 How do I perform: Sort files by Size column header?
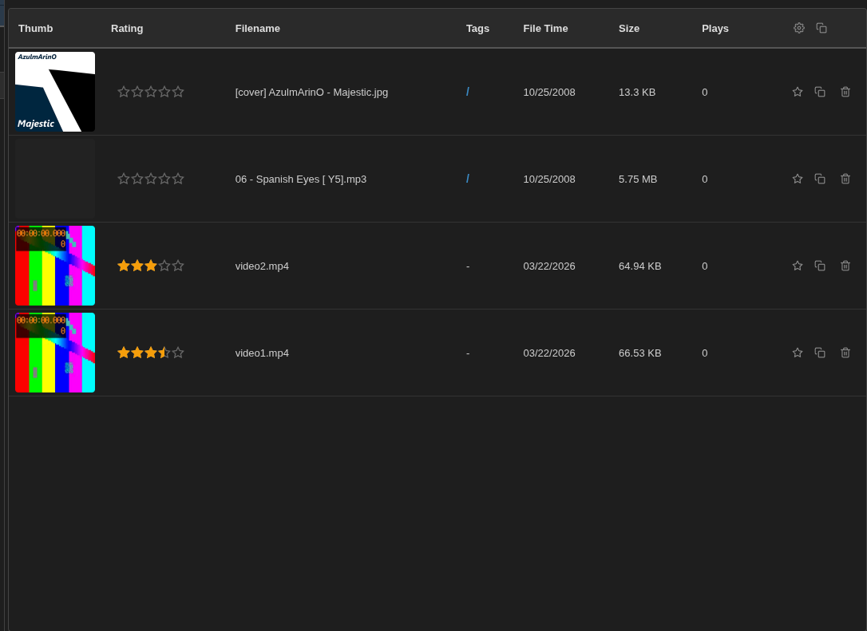pos(628,29)
